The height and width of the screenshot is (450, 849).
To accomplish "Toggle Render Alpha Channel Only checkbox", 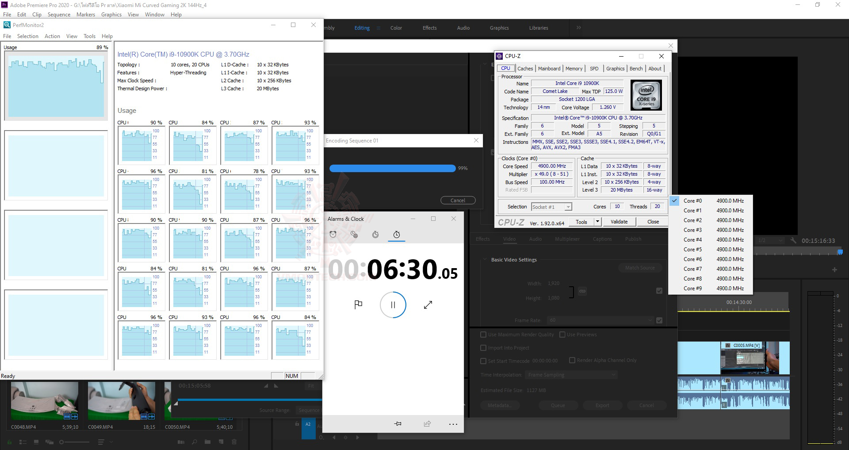I will pos(572,360).
